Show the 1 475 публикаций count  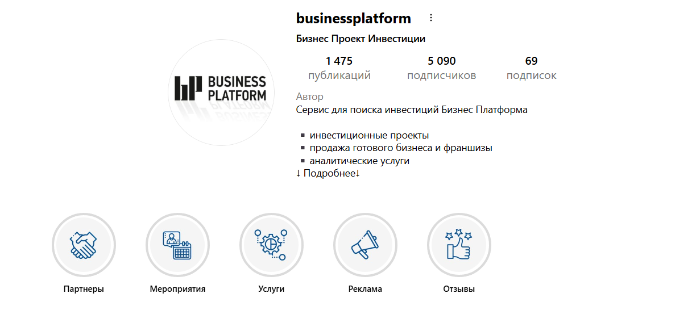(x=339, y=68)
